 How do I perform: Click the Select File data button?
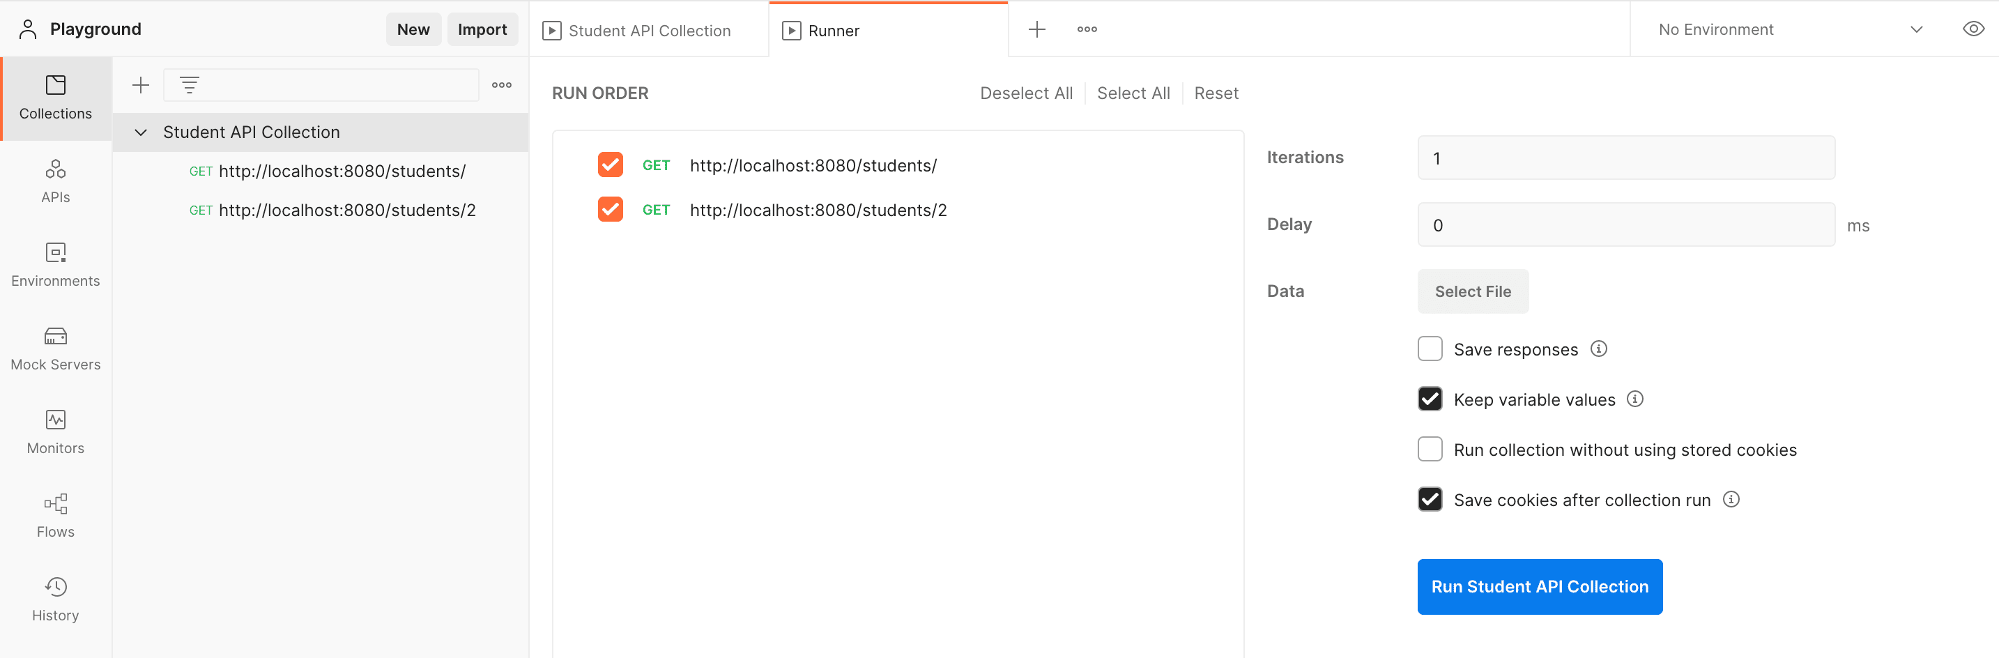(1473, 291)
